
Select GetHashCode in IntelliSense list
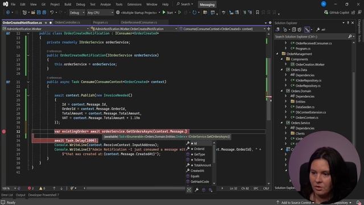click(199, 182)
